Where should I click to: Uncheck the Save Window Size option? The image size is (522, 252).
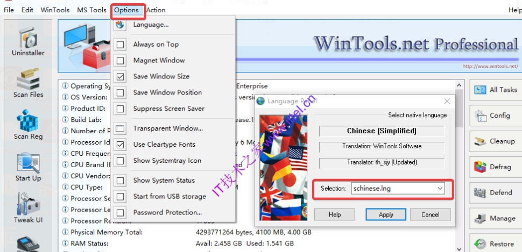(x=121, y=77)
